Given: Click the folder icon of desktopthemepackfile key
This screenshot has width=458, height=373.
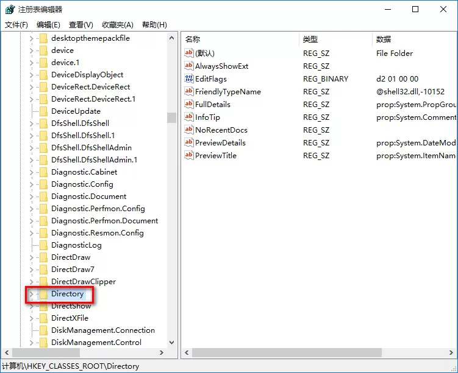Looking at the screenshot, I should point(43,38).
